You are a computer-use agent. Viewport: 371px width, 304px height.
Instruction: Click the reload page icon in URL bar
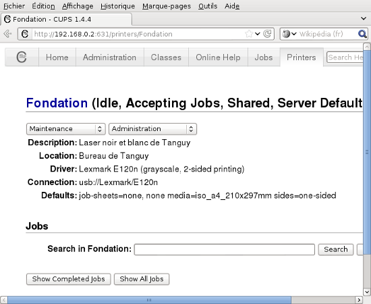pos(267,34)
